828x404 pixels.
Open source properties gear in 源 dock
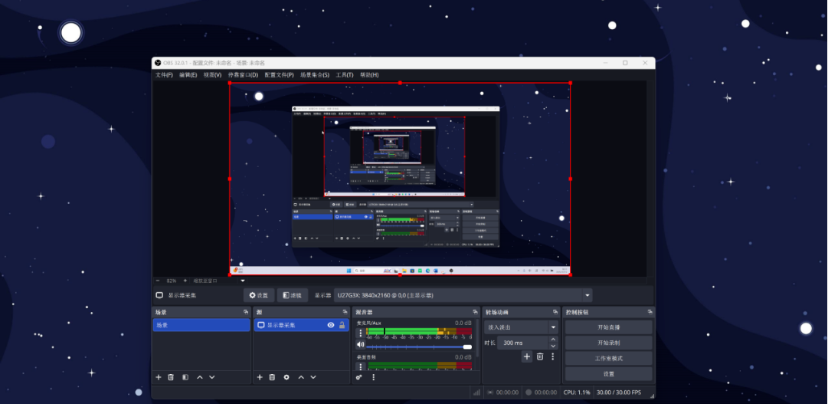point(286,377)
